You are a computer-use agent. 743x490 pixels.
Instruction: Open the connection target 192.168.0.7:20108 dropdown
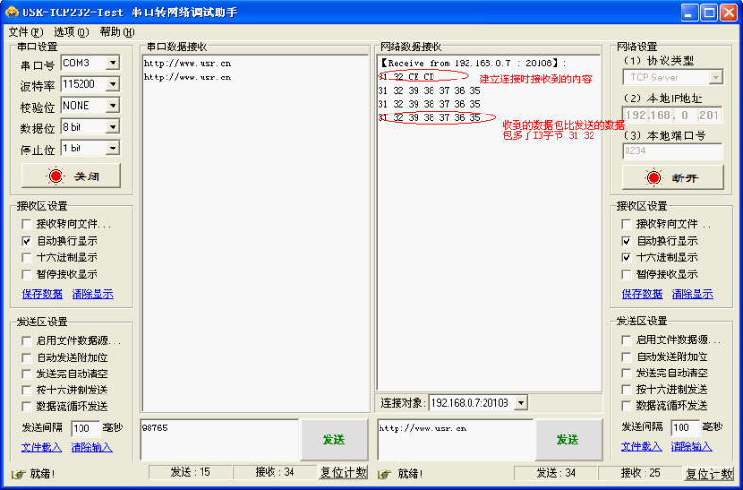(520, 403)
